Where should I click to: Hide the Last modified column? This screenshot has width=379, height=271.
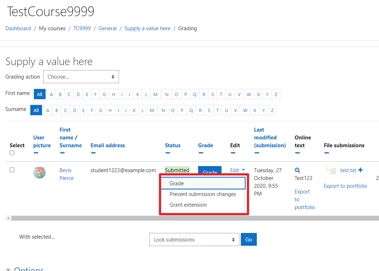click(257, 153)
